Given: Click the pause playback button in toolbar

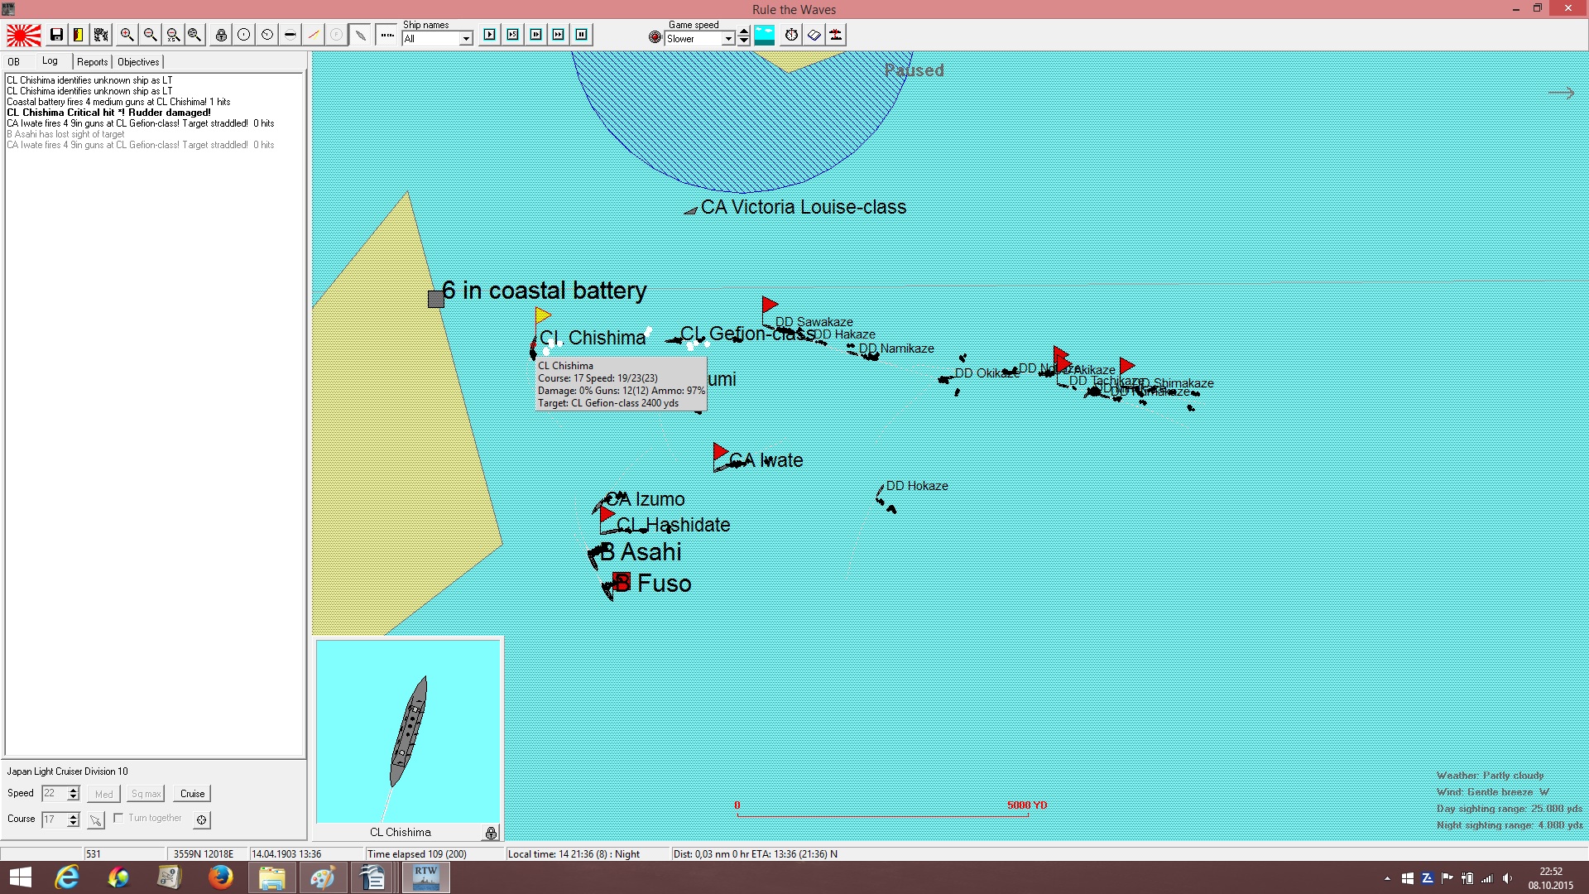Looking at the screenshot, I should [581, 35].
